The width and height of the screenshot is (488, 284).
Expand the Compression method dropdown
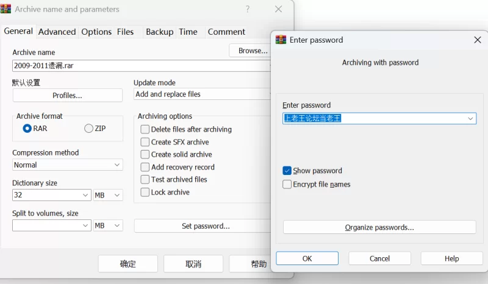(117, 165)
